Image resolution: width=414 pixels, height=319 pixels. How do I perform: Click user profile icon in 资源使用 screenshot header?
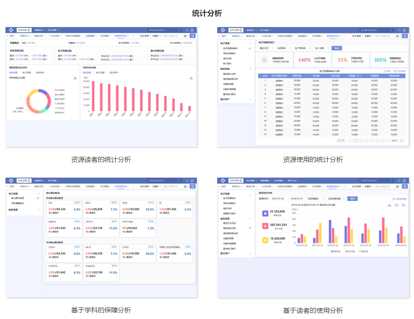(x=399, y=30)
